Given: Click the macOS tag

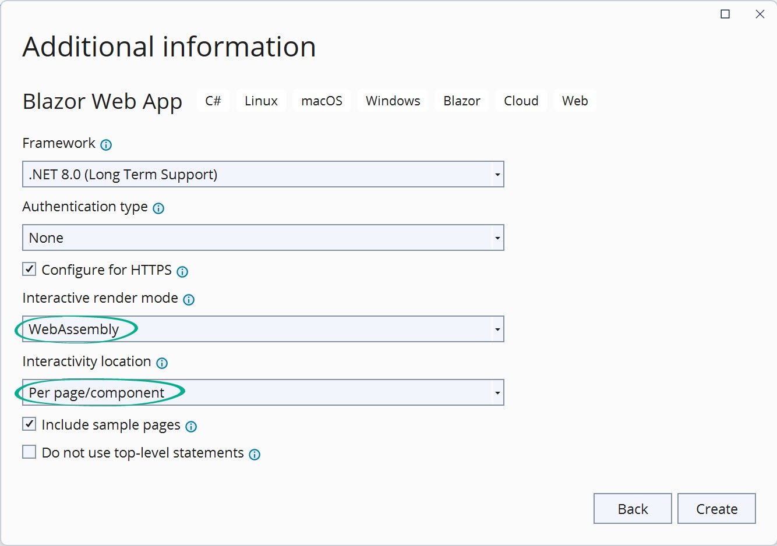Looking at the screenshot, I should point(322,101).
